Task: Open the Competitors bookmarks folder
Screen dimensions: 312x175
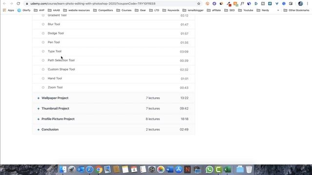Action: click(103, 10)
